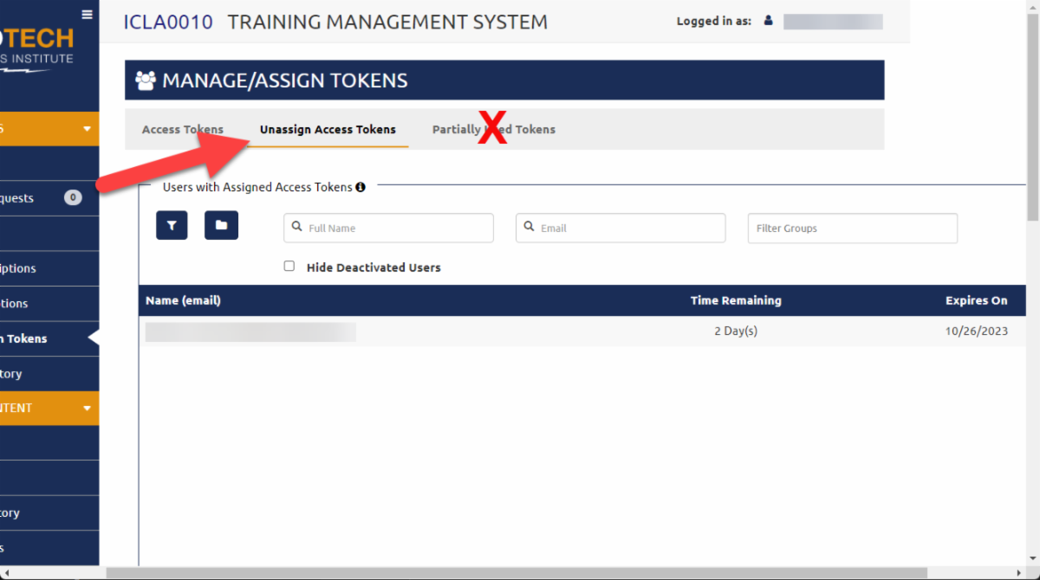Select the user row expiring 10/26/2023
This screenshot has width=1040, height=580.
coord(520,332)
